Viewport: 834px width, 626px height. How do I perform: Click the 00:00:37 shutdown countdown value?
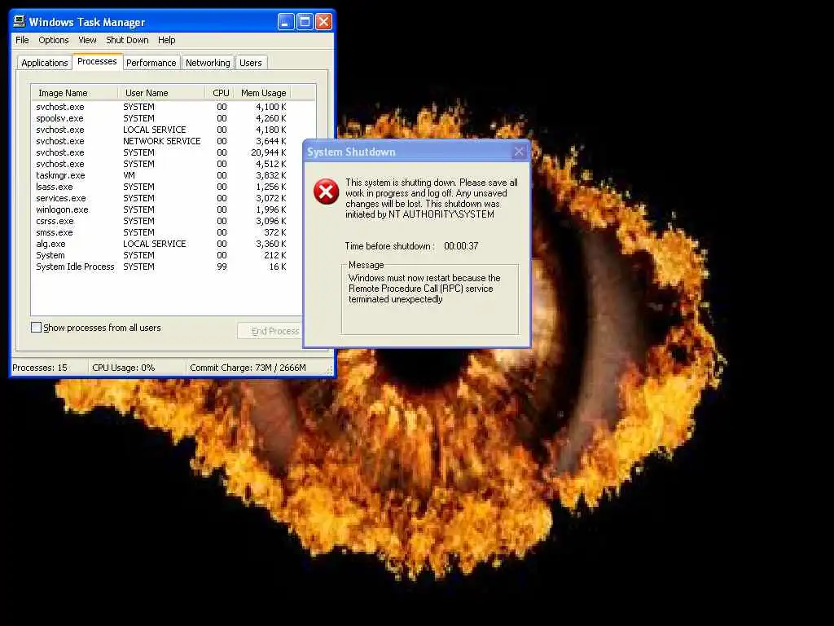point(461,246)
